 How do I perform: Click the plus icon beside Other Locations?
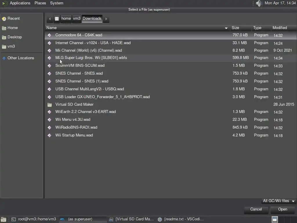tap(4, 58)
